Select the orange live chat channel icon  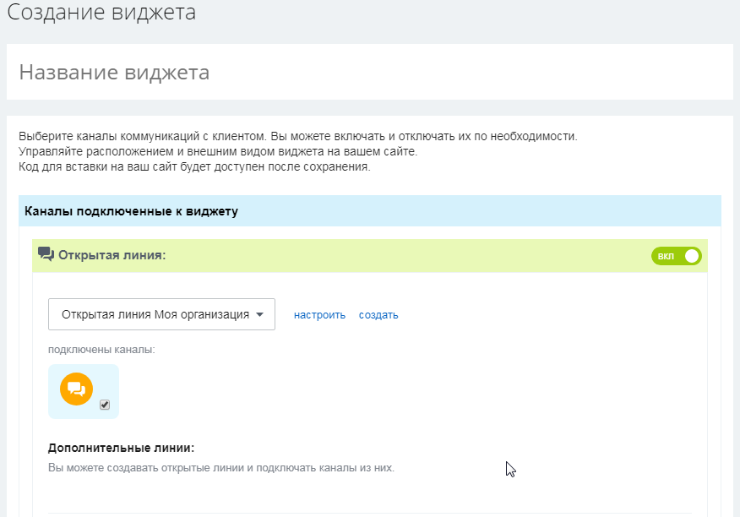pyautogui.click(x=77, y=389)
